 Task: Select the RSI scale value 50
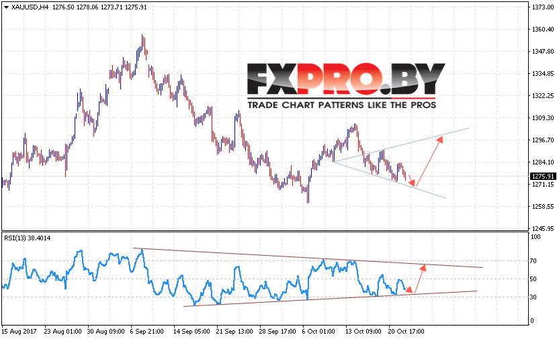tap(533, 279)
